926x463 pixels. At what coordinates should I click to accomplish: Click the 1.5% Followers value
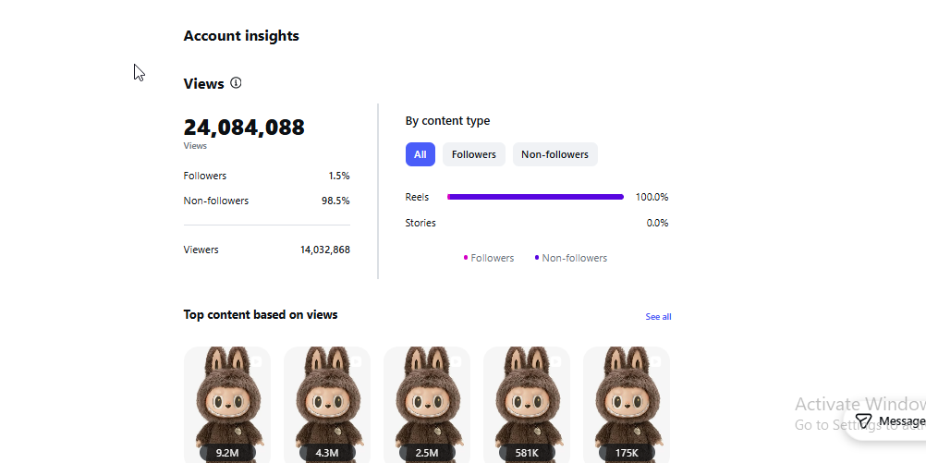(339, 176)
